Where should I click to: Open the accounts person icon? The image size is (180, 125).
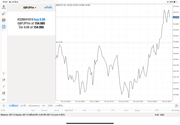[x=4, y=7]
